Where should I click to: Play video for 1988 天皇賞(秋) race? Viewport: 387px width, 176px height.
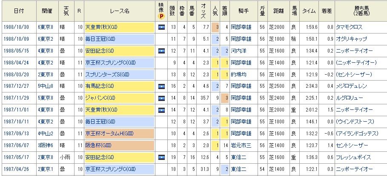[161, 28]
